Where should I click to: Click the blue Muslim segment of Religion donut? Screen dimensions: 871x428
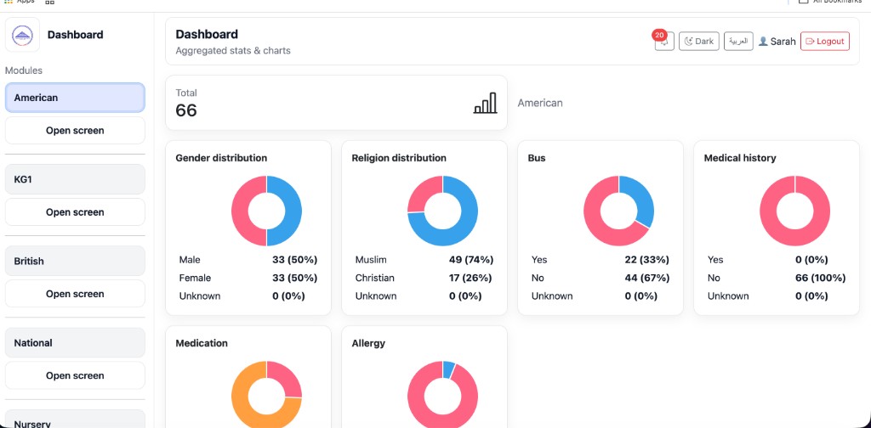click(463, 228)
